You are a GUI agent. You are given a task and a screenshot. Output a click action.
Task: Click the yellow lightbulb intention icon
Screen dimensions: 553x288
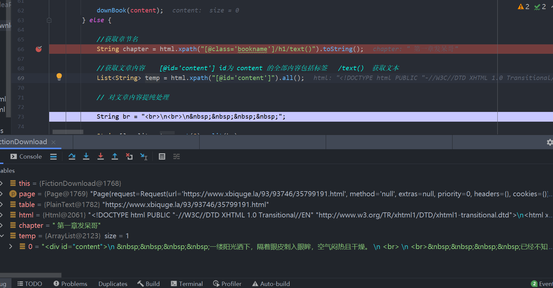point(59,77)
